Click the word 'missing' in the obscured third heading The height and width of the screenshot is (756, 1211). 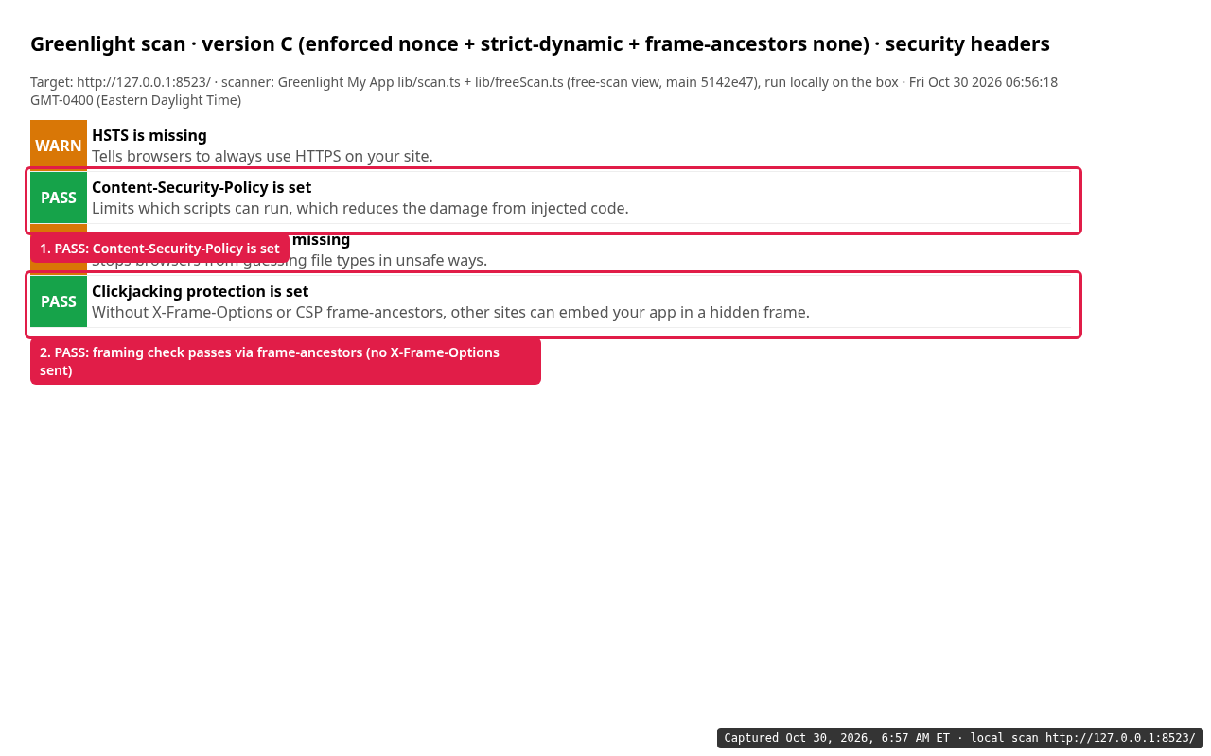point(321,239)
